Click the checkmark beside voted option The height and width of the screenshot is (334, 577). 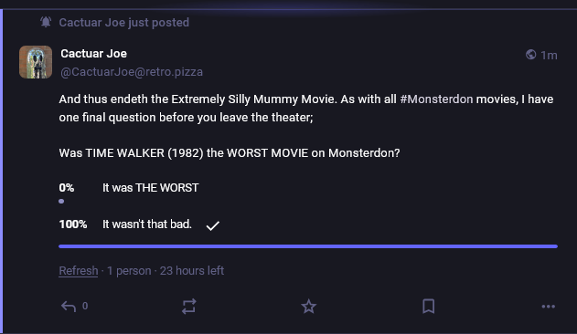(213, 225)
